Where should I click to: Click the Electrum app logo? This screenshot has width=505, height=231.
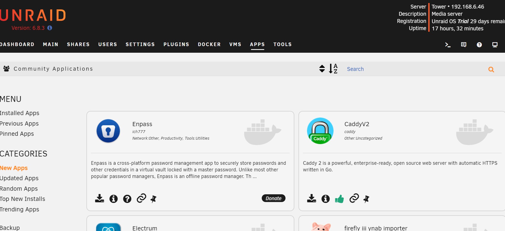coord(109,227)
